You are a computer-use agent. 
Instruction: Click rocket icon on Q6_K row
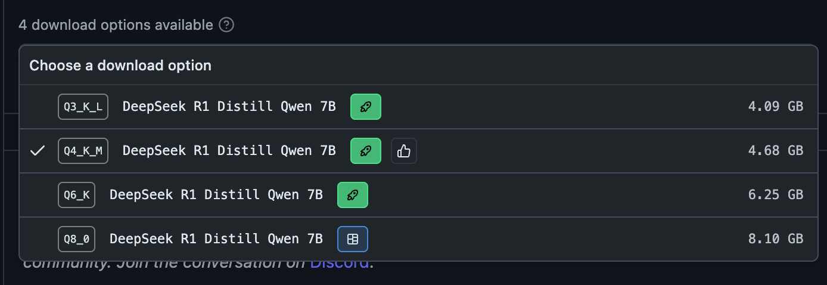(x=353, y=195)
